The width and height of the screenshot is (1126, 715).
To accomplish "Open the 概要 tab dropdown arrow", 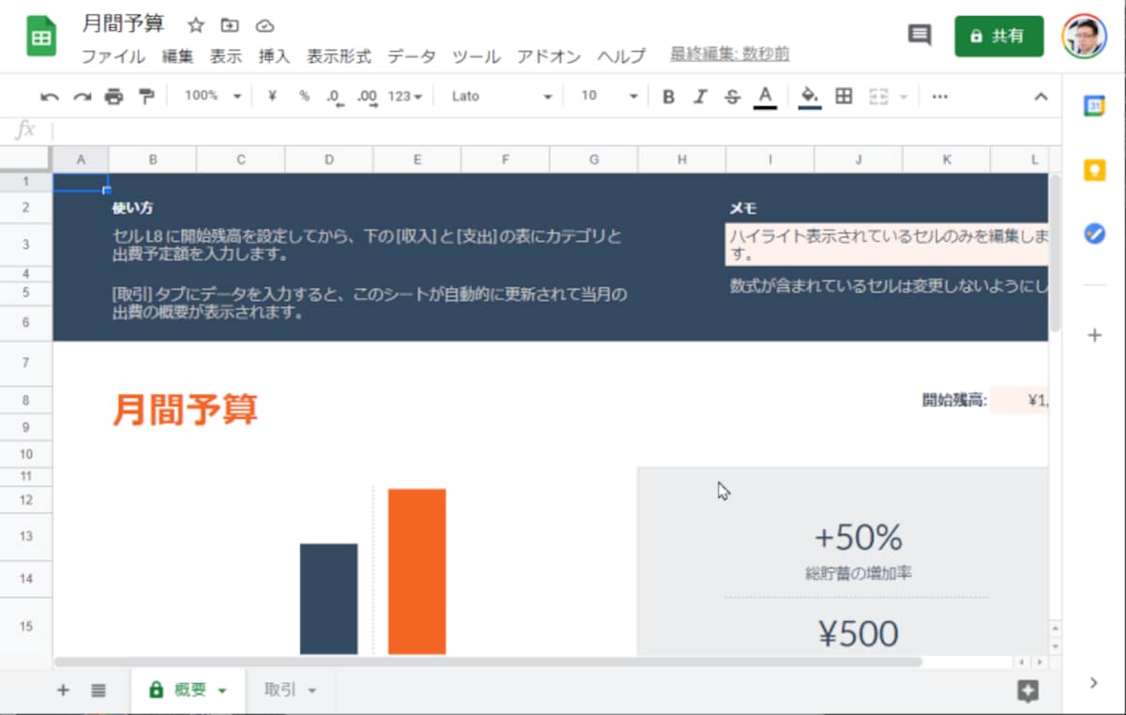I will 222,692.
